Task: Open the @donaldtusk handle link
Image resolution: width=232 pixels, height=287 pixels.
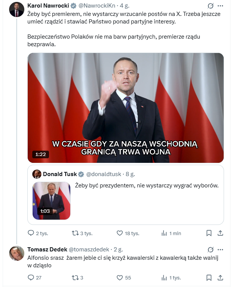Action: click(x=103, y=174)
